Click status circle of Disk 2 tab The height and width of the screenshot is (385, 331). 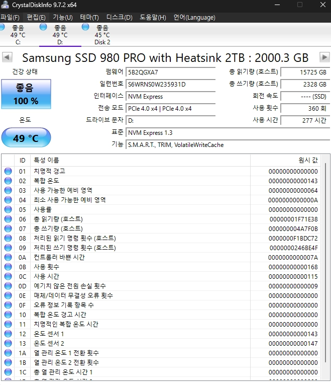(x=85, y=27)
